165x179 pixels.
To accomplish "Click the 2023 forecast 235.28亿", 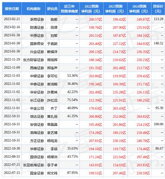I will click(x=119, y=92).
